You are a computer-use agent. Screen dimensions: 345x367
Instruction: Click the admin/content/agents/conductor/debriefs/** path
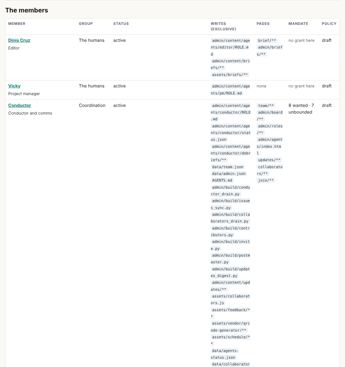(230, 153)
